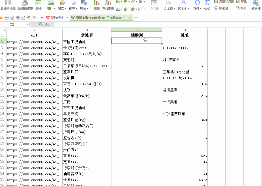Click the 照相机 camera tool

(221, 8)
